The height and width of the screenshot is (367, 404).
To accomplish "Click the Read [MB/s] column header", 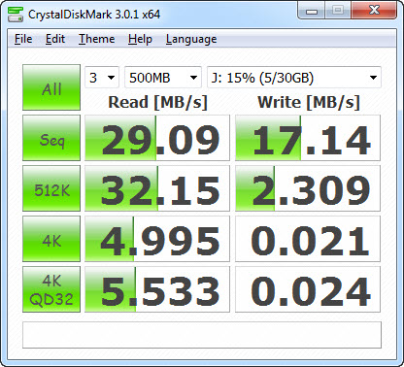I will [x=157, y=102].
